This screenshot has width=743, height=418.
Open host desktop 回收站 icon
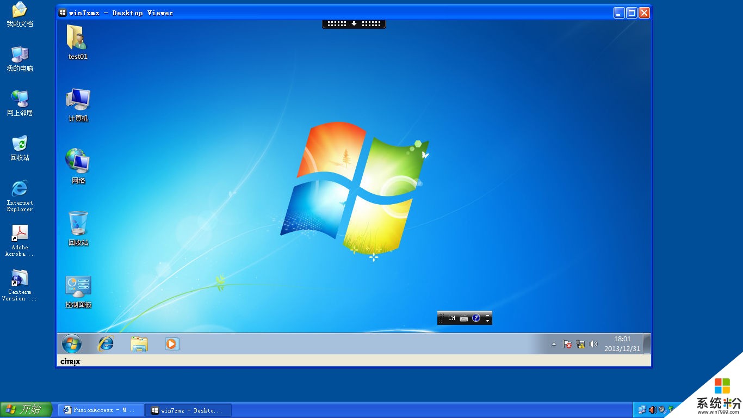20,148
